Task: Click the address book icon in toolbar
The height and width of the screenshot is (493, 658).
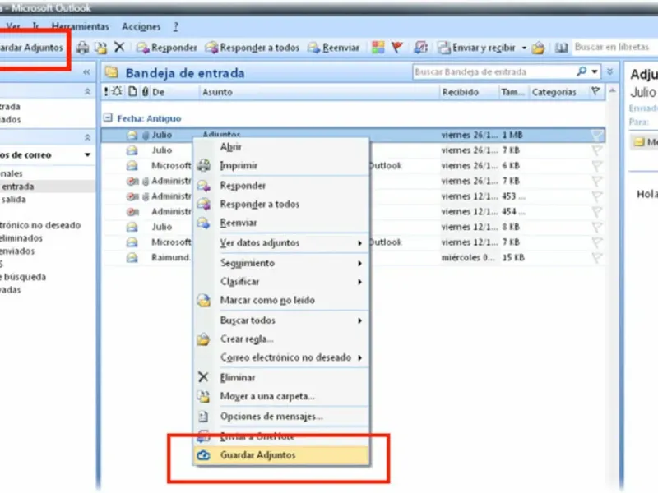Action: (561, 48)
